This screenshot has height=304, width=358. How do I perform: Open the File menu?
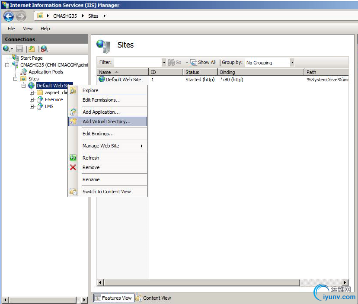[11, 29]
